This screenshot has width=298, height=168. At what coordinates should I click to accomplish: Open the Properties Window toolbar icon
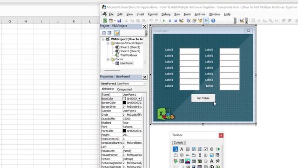coord(194,21)
